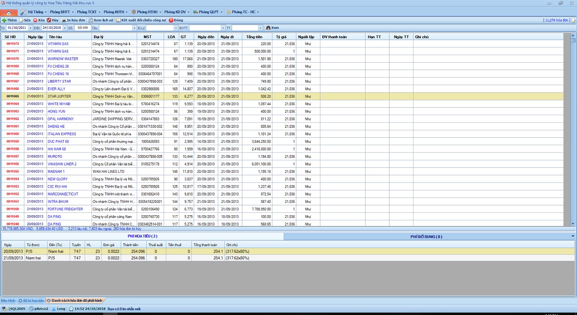Click the red Đóng close button
Viewport: 577px width, 315px height.
point(176,20)
